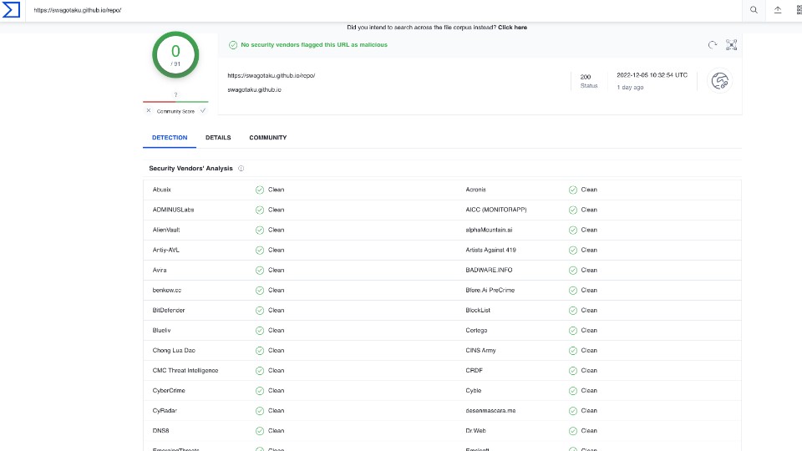Screen dimensions: 802x451
Task: Click the swagotaku.github.io domain text
Action: [254, 90]
